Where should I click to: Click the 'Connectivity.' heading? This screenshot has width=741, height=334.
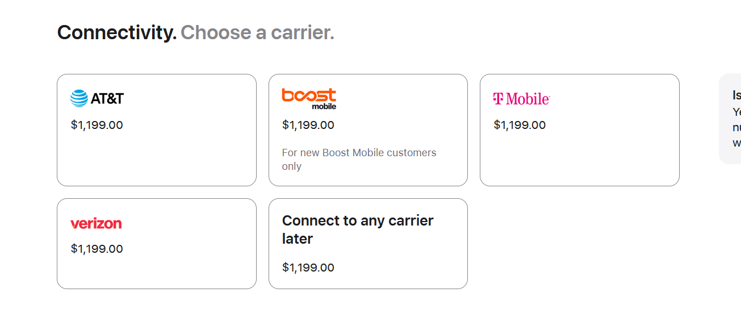[117, 32]
